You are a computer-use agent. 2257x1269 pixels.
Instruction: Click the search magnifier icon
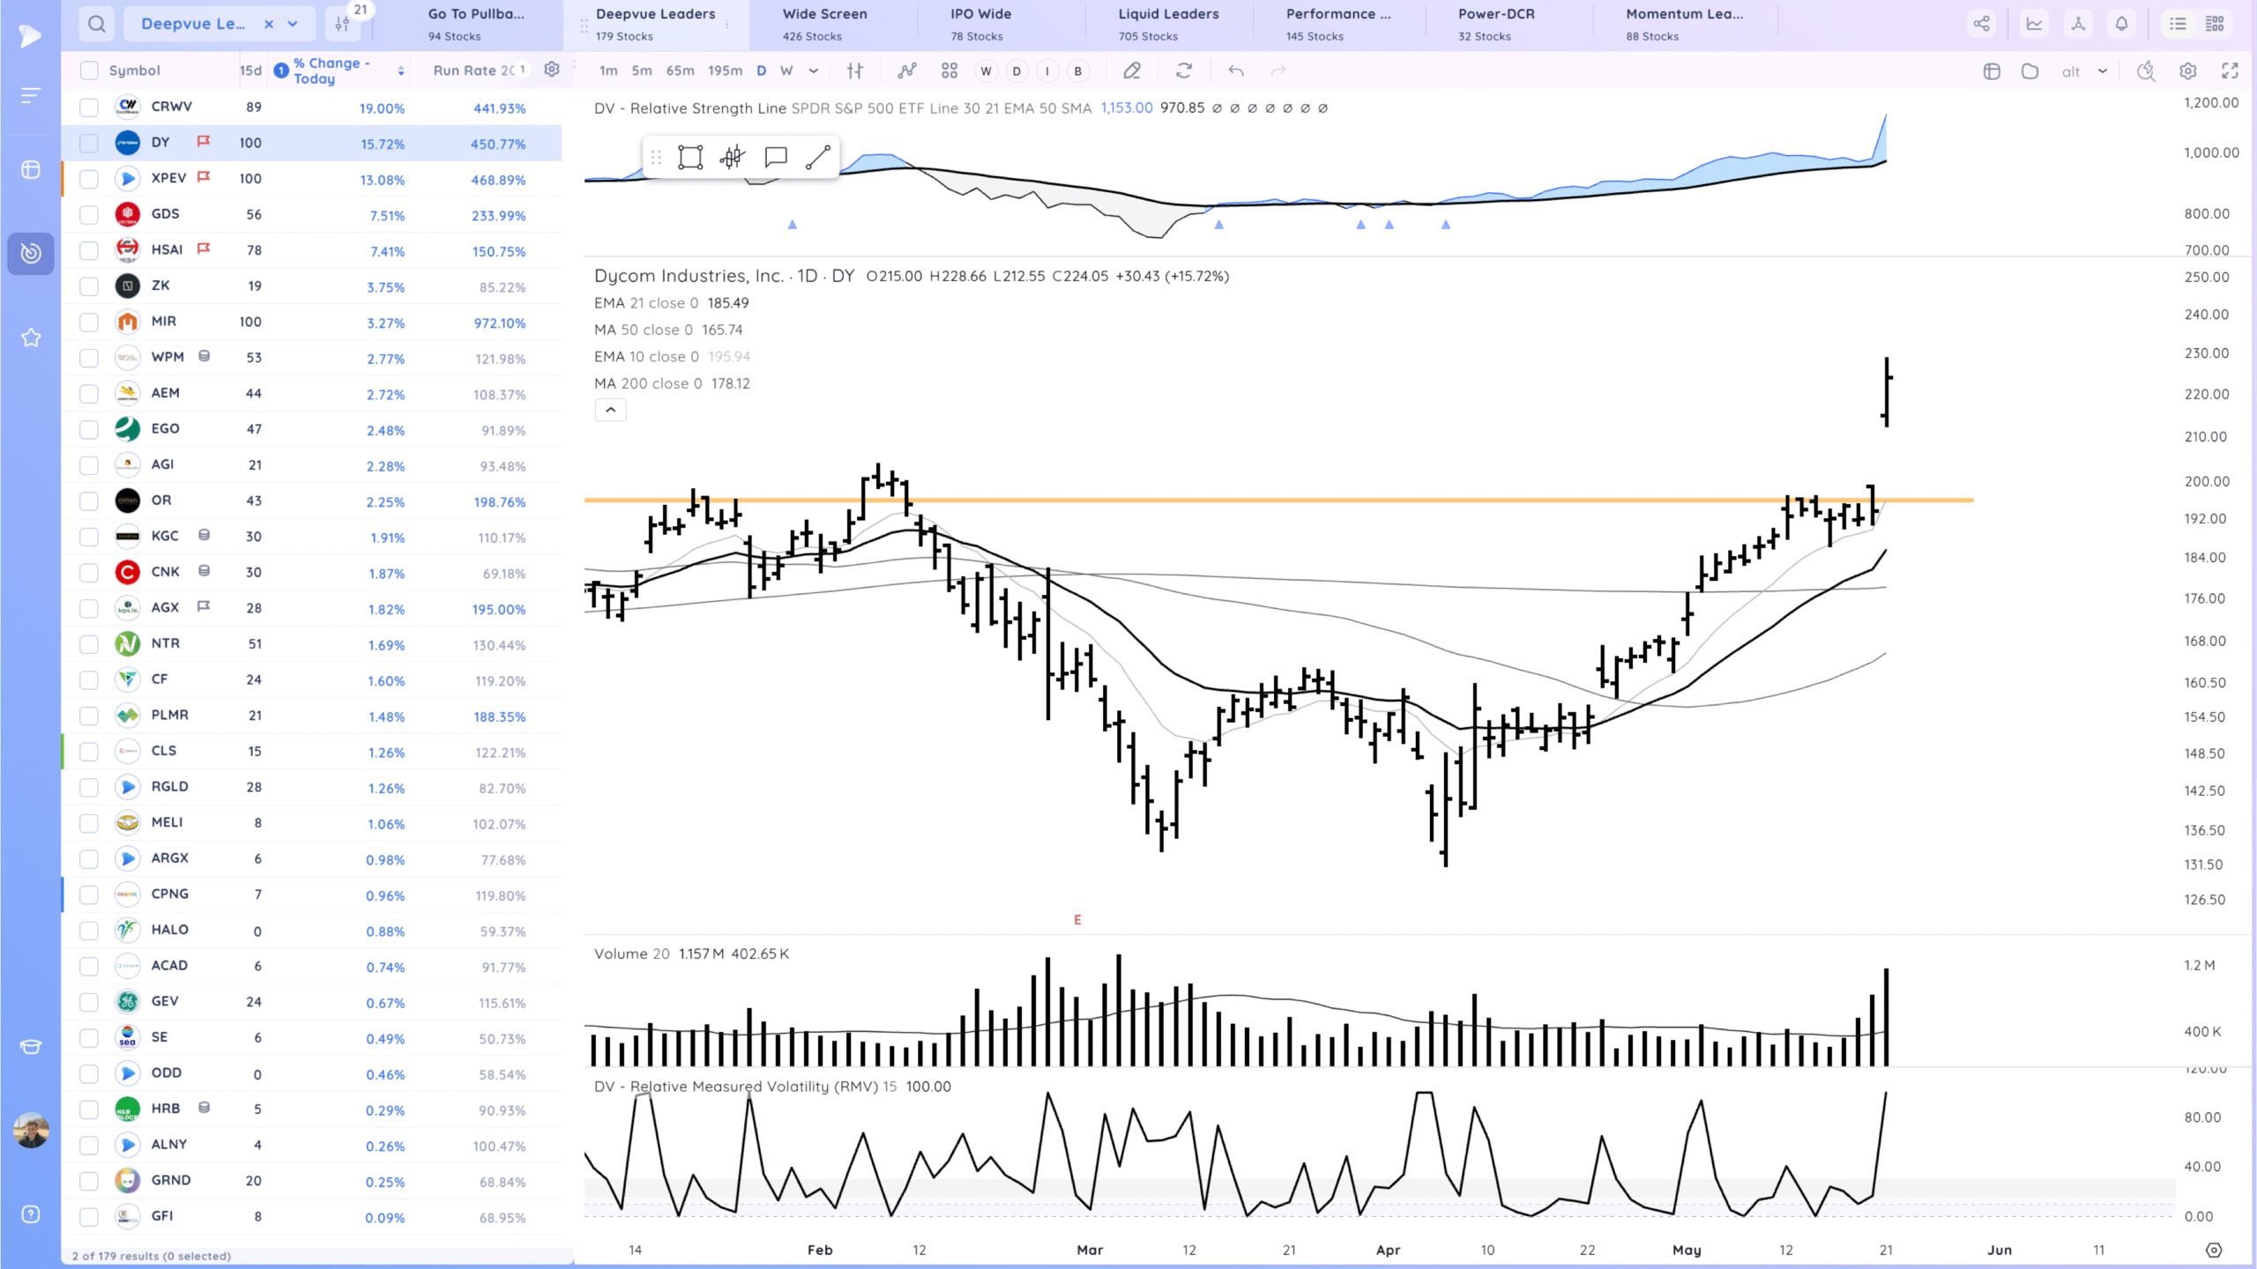[97, 24]
